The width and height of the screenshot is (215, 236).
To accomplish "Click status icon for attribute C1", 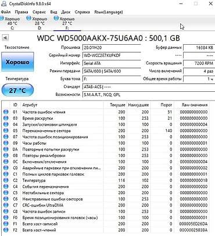I will (6, 174).
